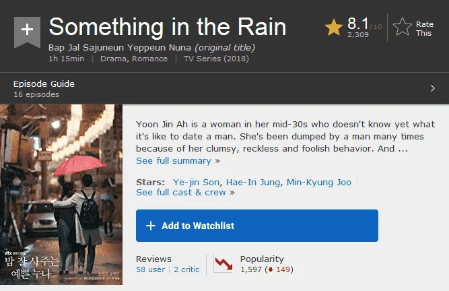Viewport: 449px width, 291px height.
Task: Click Add to Watchlist button
Action: [x=257, y=226]
